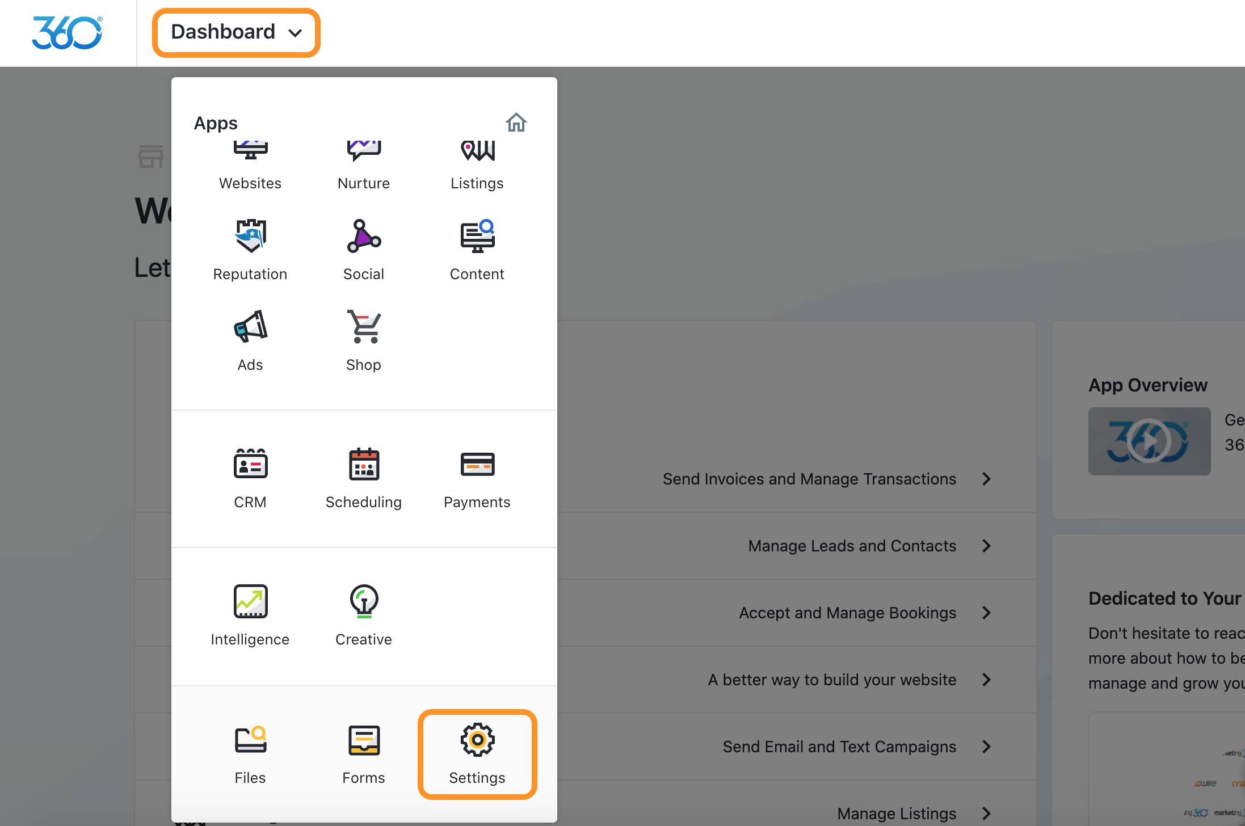Open the Payments card icon
This screenshot has width=1245, height=826.
tap(477, 464)
